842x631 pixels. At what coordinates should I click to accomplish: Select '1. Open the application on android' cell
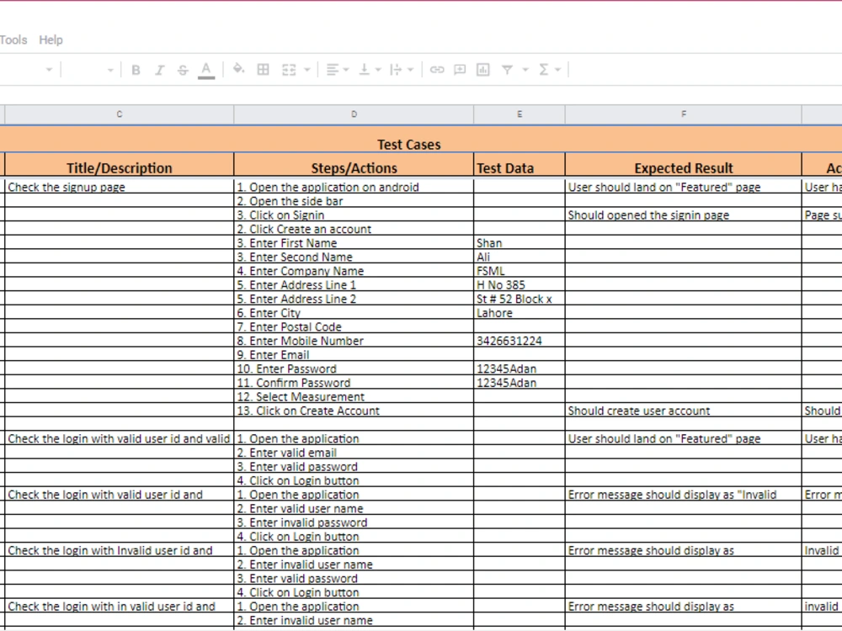[x=354, y=187]
